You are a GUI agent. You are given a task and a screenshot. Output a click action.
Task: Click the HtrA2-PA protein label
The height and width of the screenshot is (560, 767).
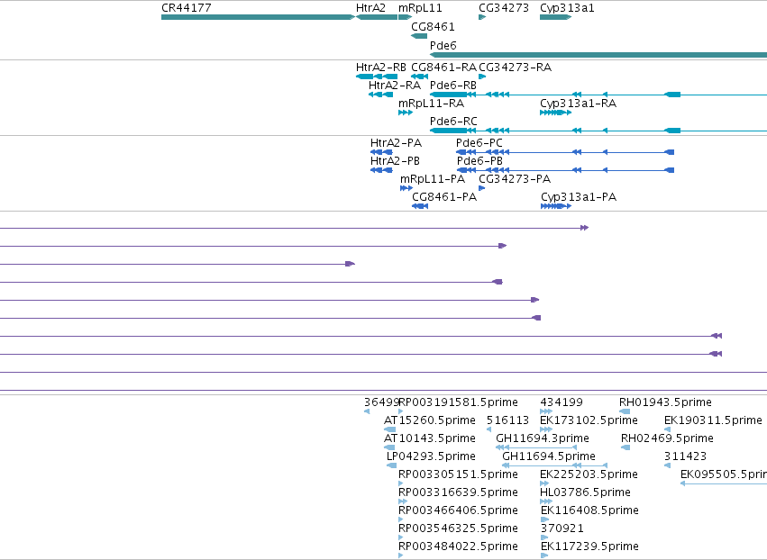396,143
